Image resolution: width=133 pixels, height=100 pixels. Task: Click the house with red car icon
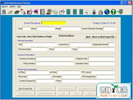(x=49, y=12)
